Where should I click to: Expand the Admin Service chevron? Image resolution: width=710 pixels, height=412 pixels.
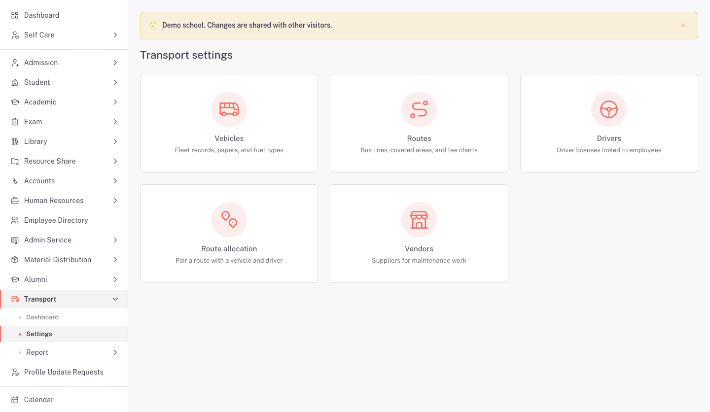(x=115, y=240)
